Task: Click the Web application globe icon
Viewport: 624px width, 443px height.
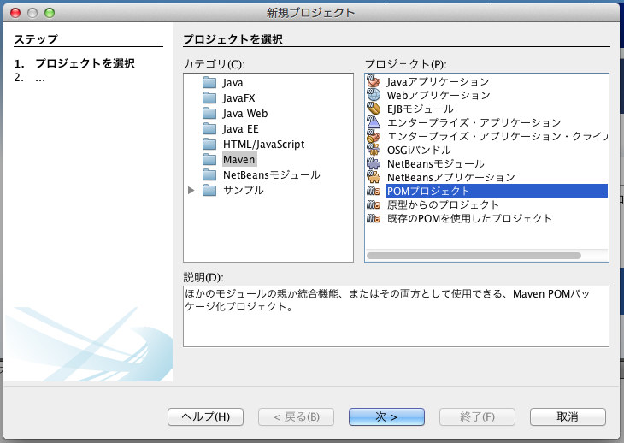Action: 373,95
